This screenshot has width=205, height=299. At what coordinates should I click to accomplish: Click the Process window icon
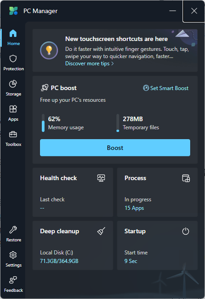coord(186,178)
